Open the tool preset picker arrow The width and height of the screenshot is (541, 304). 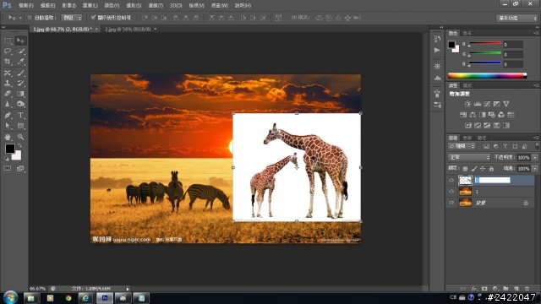(20, 18)
